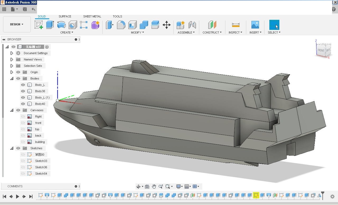
Task: Toggle visibility of Sketch33
Action: tap(23, 161)
